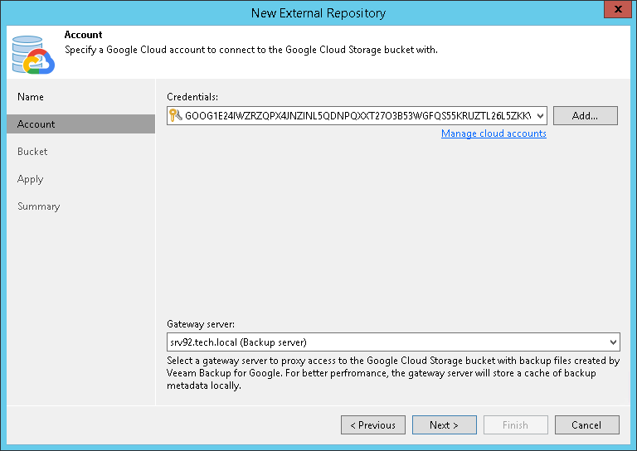Close the dialog with the red X
Image resolution: width=637 pixels, height=451 pixels.
pyautogui.click(x=615, y=12)
